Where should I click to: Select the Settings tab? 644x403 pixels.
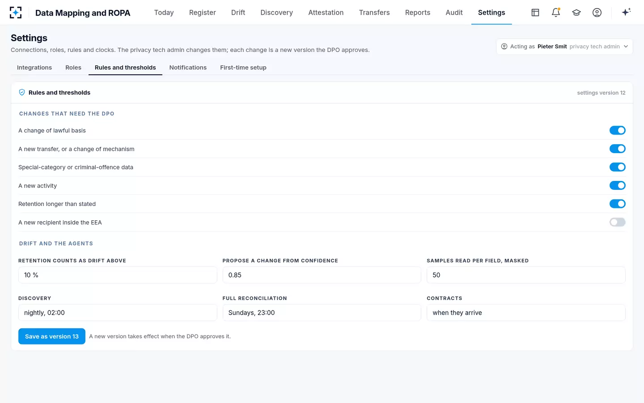coord(491,13)
